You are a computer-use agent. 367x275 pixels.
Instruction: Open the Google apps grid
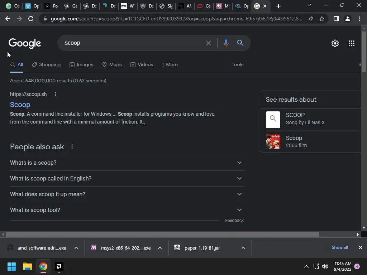(x=352, y=43)
